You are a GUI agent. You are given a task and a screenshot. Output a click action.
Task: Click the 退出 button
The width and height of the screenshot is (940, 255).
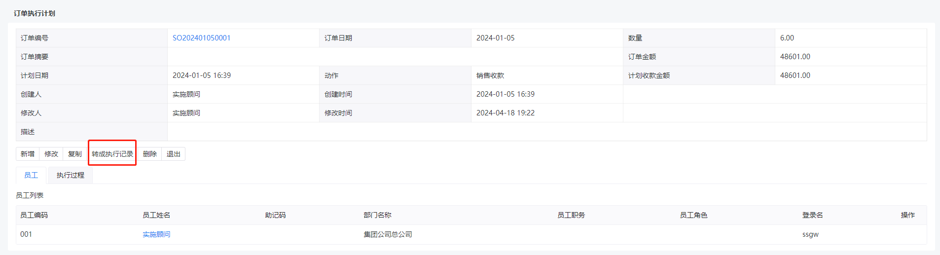[174, 154]
